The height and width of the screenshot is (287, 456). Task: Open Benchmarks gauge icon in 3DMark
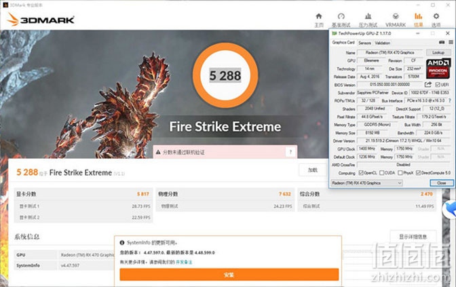click(341, 16)
